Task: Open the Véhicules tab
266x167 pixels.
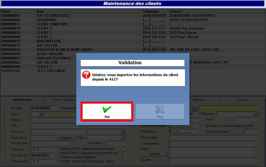Action: (x=198, y=100)
